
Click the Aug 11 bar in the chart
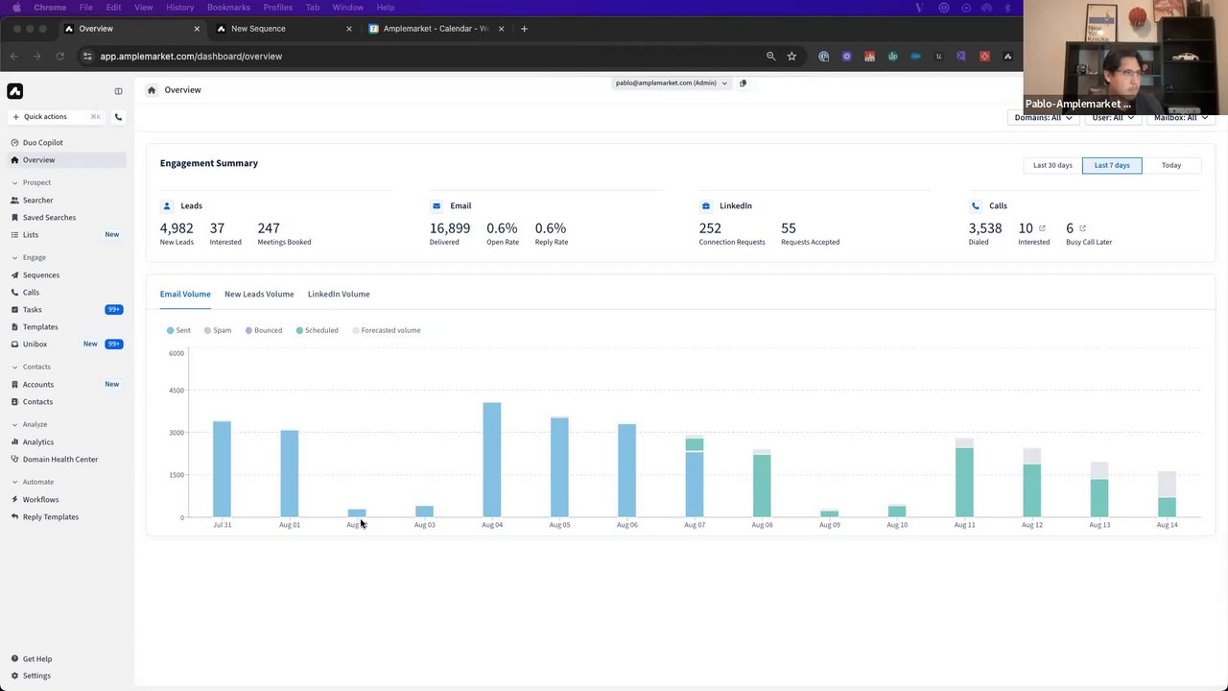tap(964, 479)
